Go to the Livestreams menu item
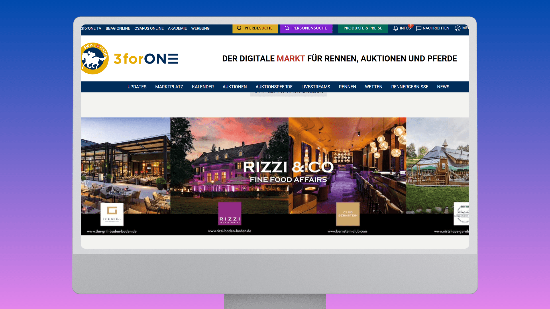 point(315,87)
